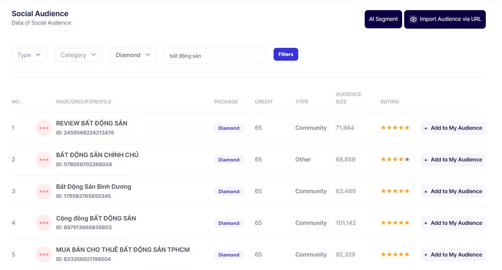502x270 pixels.
Task: Click the avatar icon for Bất Động Sản Bình Dương
Action: 44,191
